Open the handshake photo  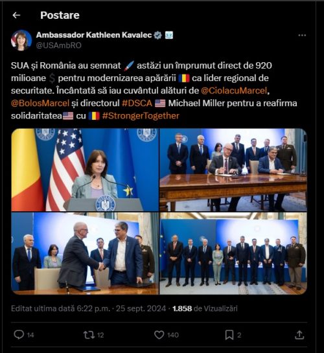[x=85, y=253]
